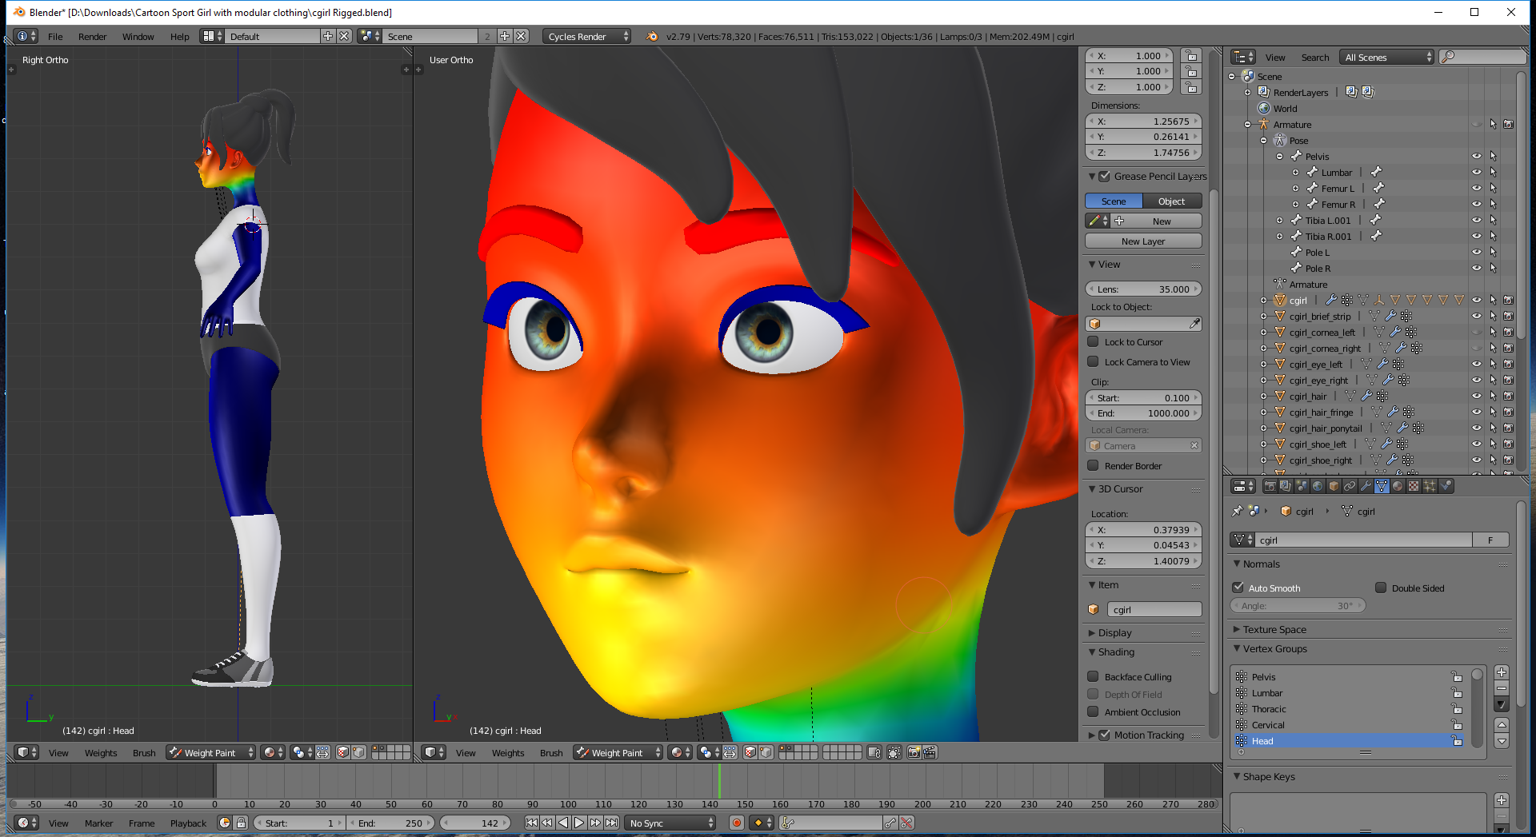
Task: Open the mesh Data triangle properties tab
Action: point(1382,486)
